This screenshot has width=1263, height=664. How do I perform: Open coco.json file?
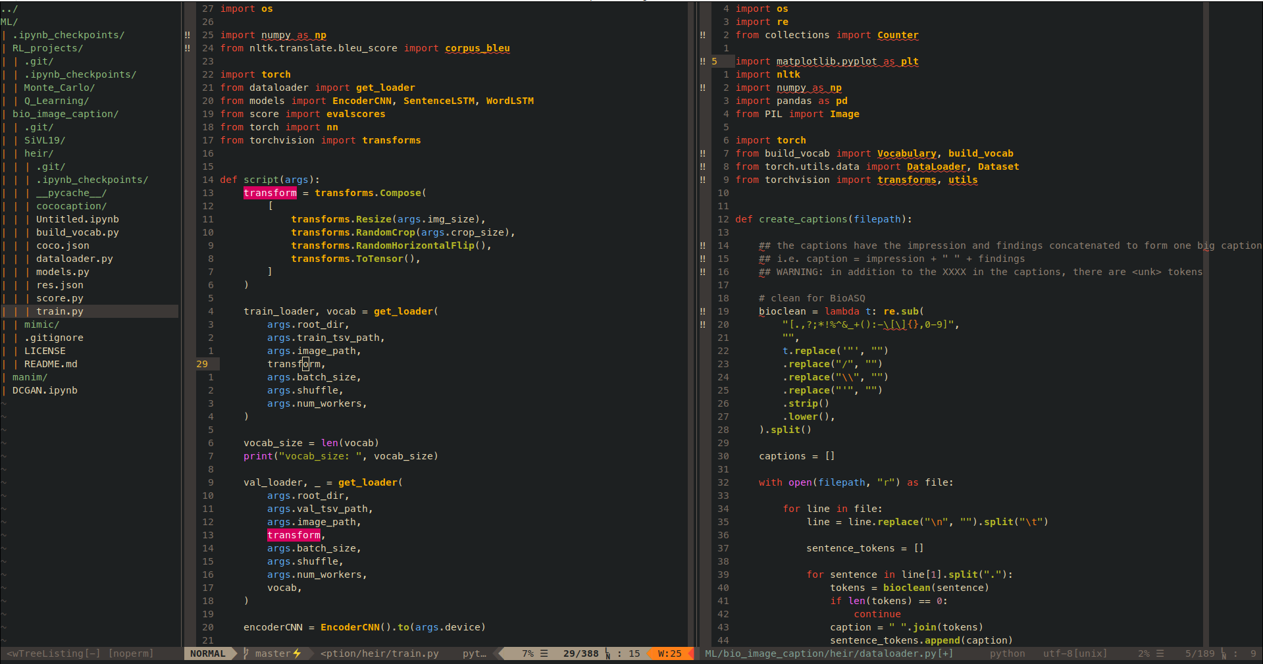pos(63,245)
